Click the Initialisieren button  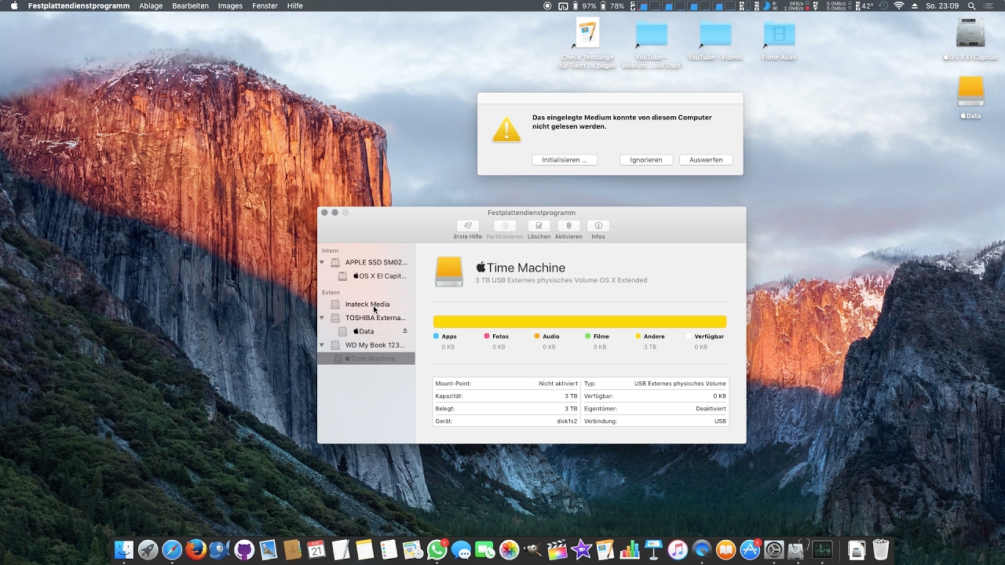point(565,160)
